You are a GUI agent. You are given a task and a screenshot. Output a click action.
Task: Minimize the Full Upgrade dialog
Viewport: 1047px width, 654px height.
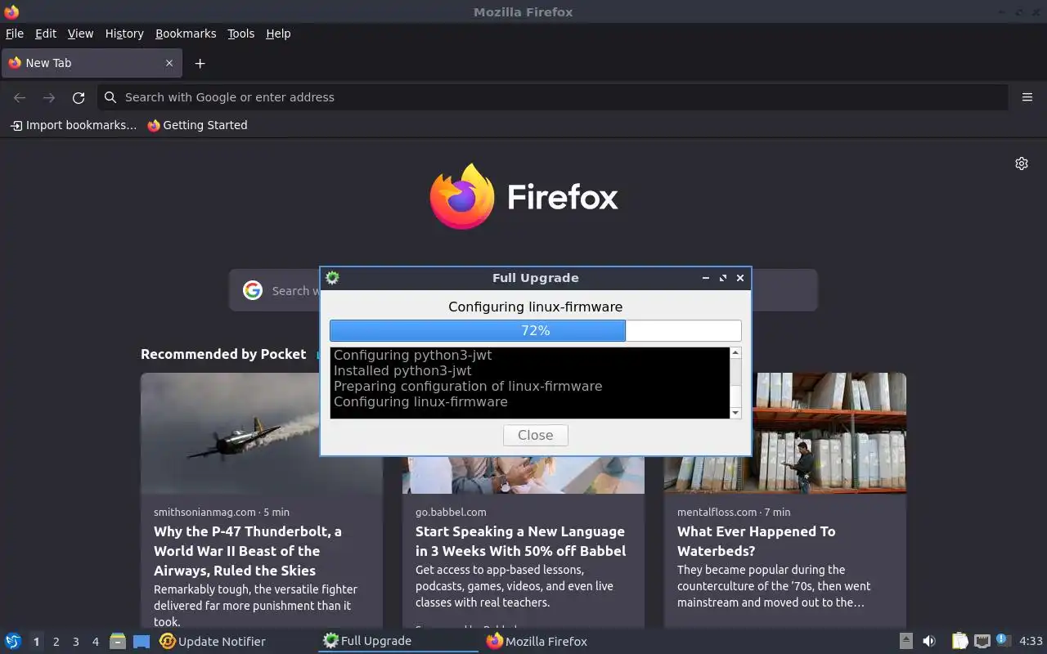tap(706, 278)
